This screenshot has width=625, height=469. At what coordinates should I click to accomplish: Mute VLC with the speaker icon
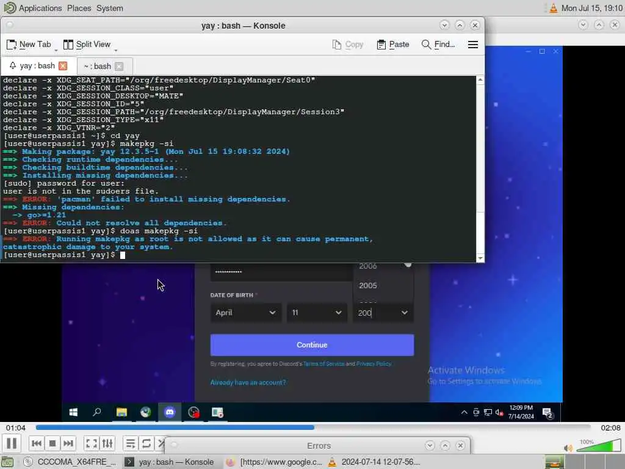click(x=568, y=448)
